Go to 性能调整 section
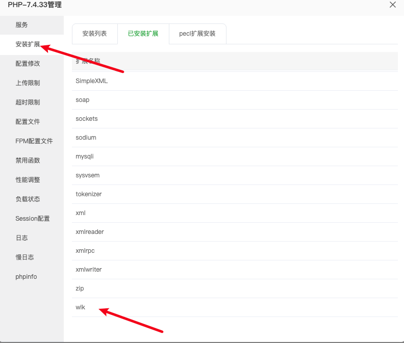Viewport: 404px width, 343px height. [28, 180]
